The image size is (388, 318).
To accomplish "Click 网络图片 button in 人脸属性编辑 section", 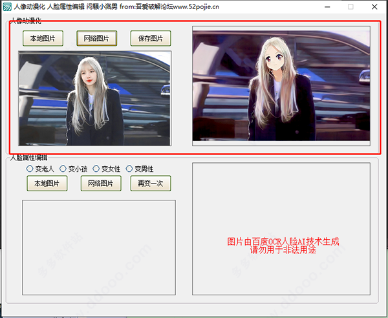I will coord(101,184).
